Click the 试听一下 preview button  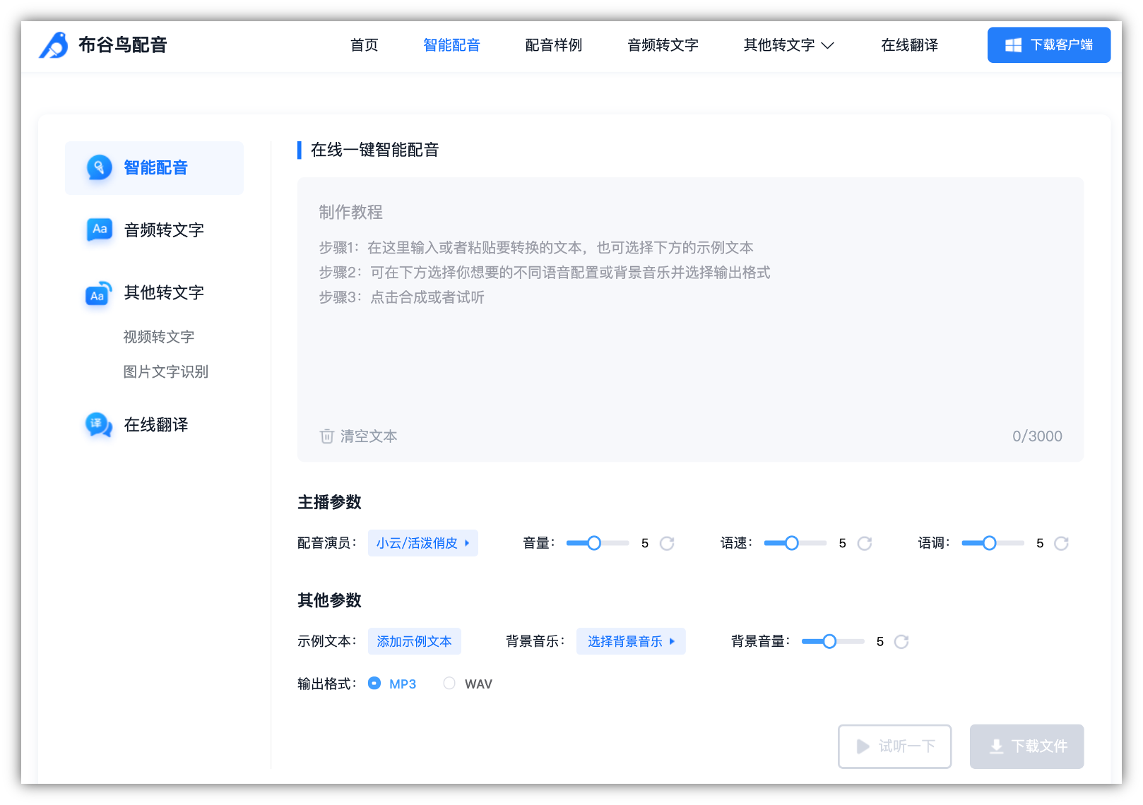pos(895,746)
